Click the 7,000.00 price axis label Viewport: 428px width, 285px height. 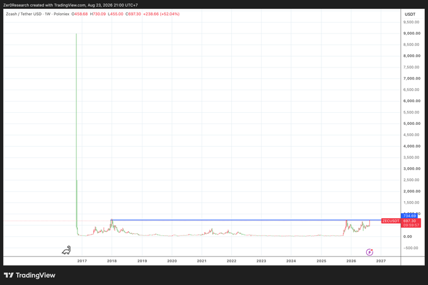click(x=412, y=78)
